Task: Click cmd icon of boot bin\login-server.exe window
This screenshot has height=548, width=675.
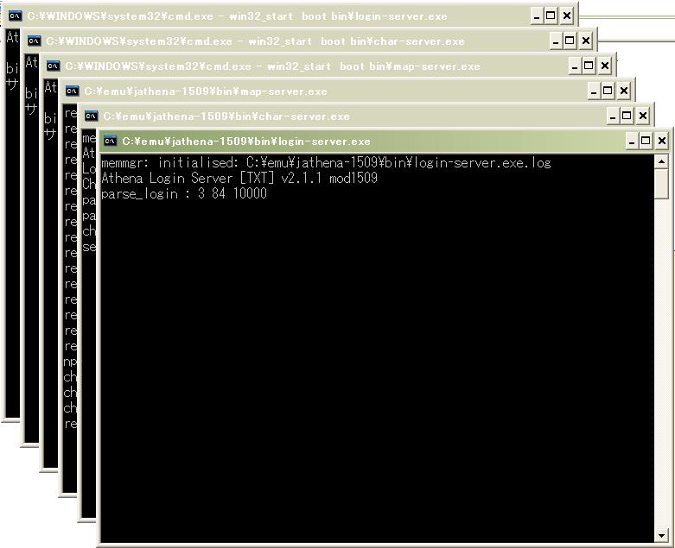Action: 16,16
